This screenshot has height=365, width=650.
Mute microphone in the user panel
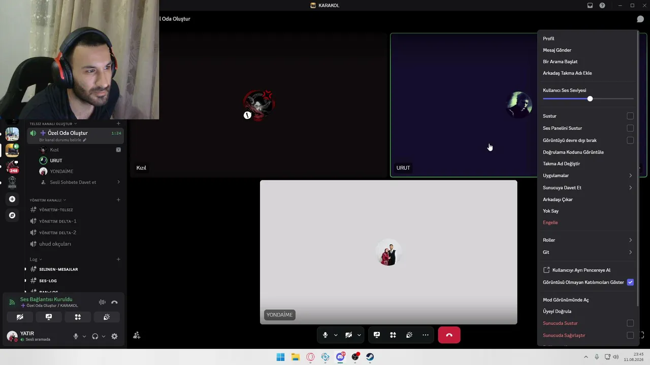[x=76, y=336]
